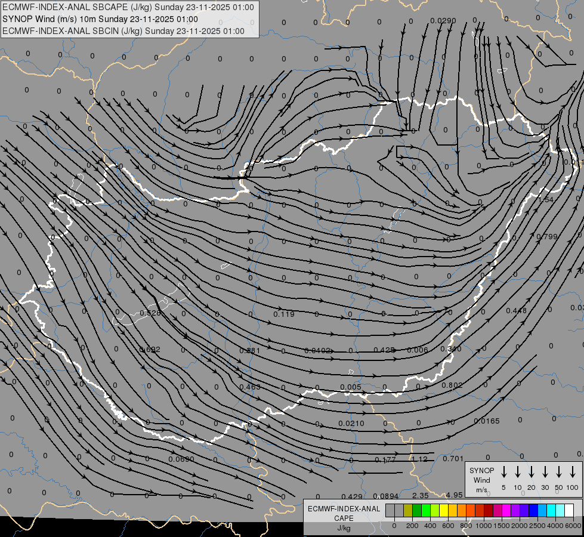Pick the bright magenta CAPE legend swatch
Screen dimensions: 584x537
[x=506, y=510]
